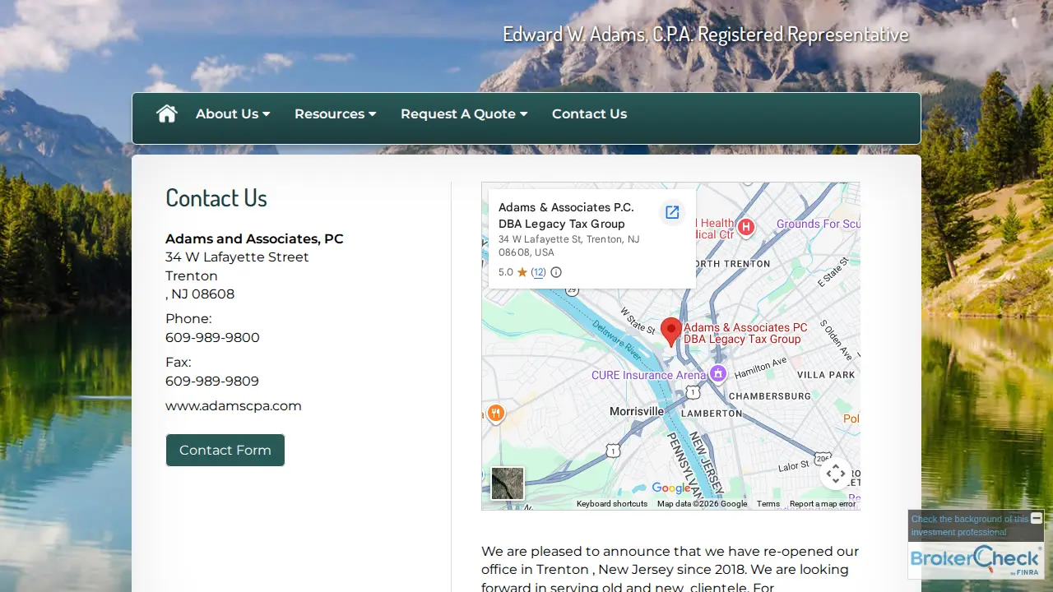Click the Google logo on the map
The image size is (1053, 592).
[671, 488]
